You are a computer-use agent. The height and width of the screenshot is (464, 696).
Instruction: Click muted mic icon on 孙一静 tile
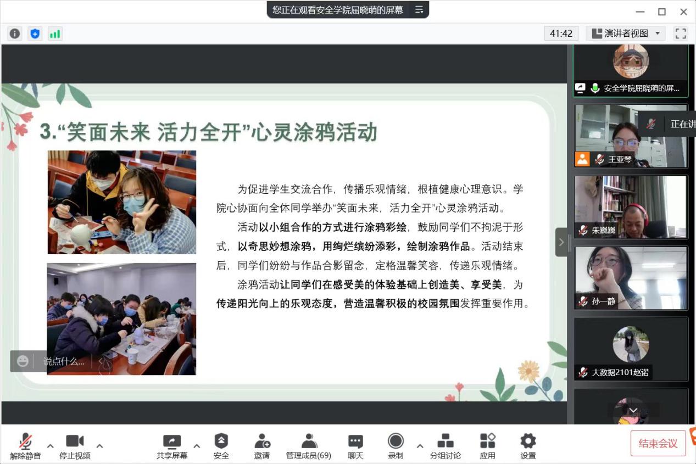[x=582, y=301]
